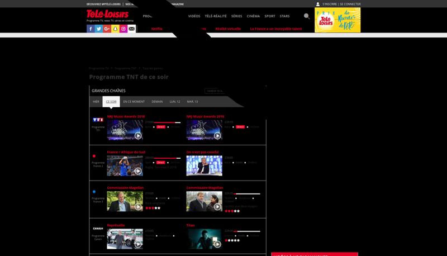Click the Programme TV breadcrumb
The image size is (447, 256).
99,68
